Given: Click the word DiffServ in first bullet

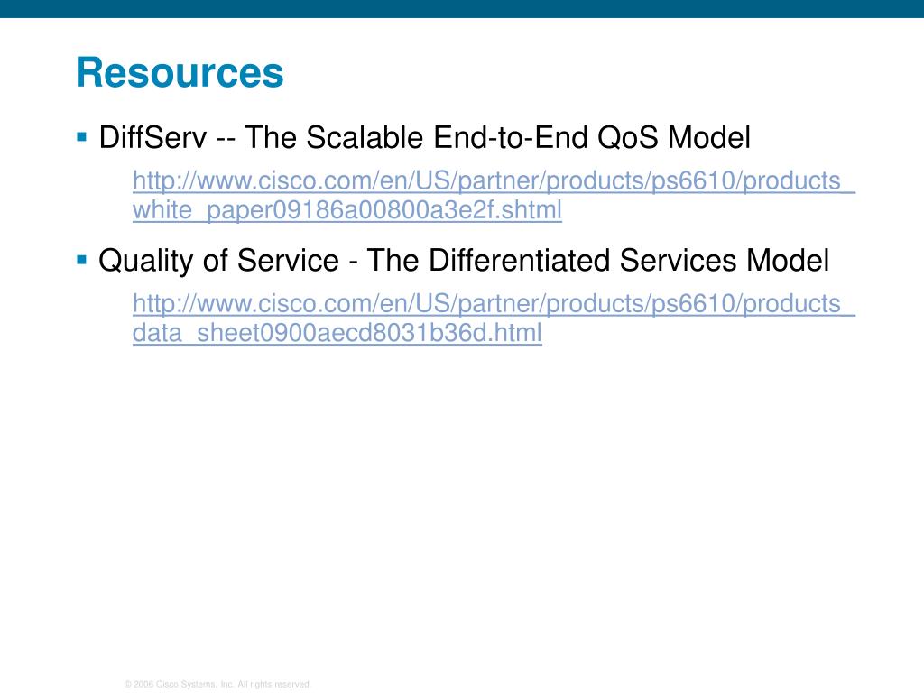Looking at the screenshot, I should click(x=152, y=137).
